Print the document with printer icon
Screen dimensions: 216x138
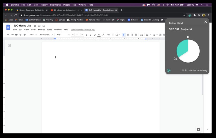coord(16,35)
